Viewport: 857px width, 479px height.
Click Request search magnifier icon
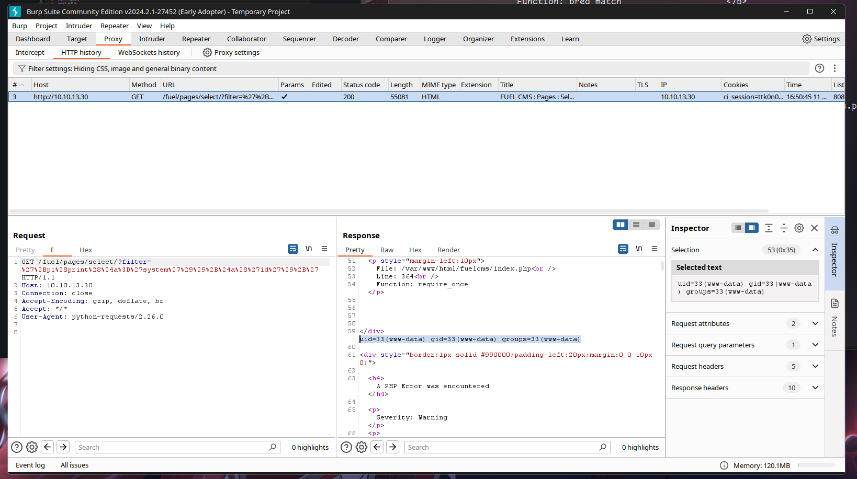[273, 447]
